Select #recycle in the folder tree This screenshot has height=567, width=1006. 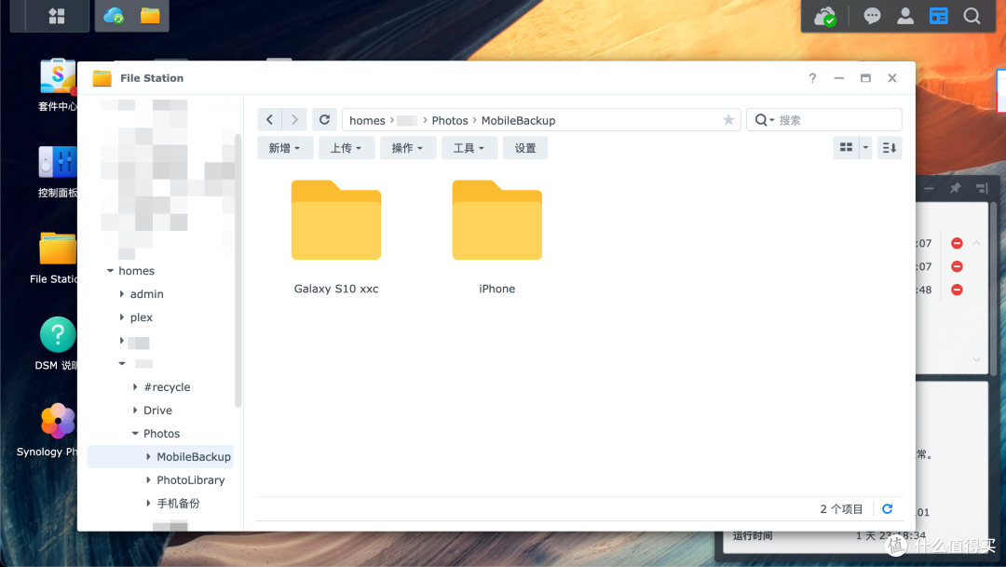pos(167,386)
